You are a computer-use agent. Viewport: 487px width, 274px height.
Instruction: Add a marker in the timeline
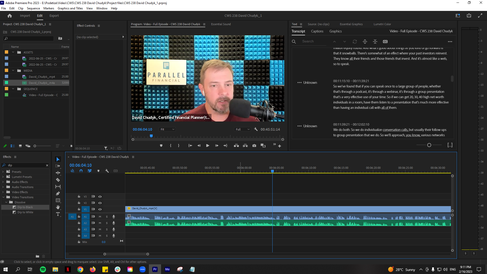[98, 171]
